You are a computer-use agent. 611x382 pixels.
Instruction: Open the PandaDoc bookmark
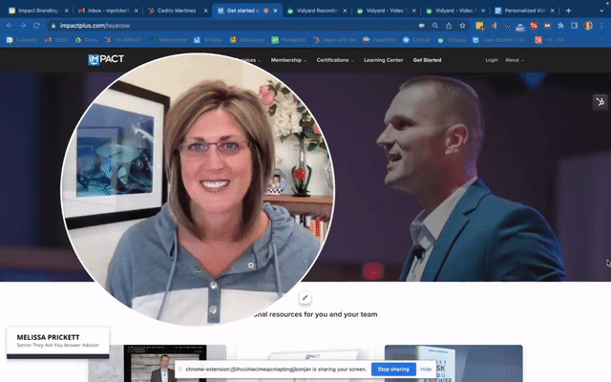pyautogui.click(x=288, y=40)
